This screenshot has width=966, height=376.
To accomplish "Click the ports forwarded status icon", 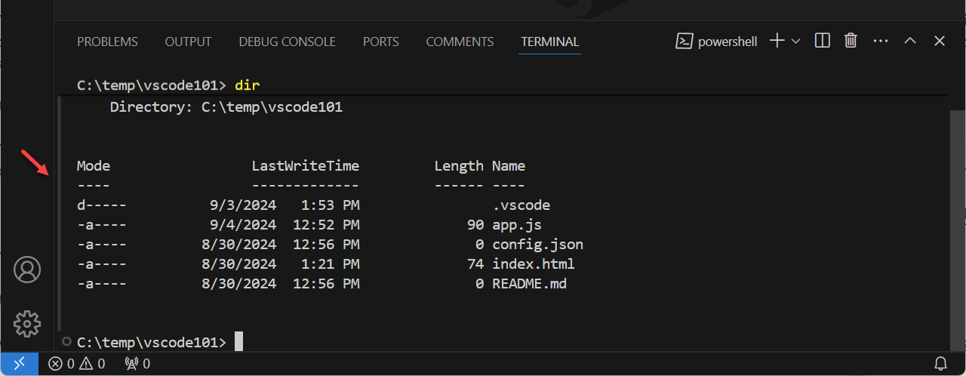I will (x=137, y=364).
